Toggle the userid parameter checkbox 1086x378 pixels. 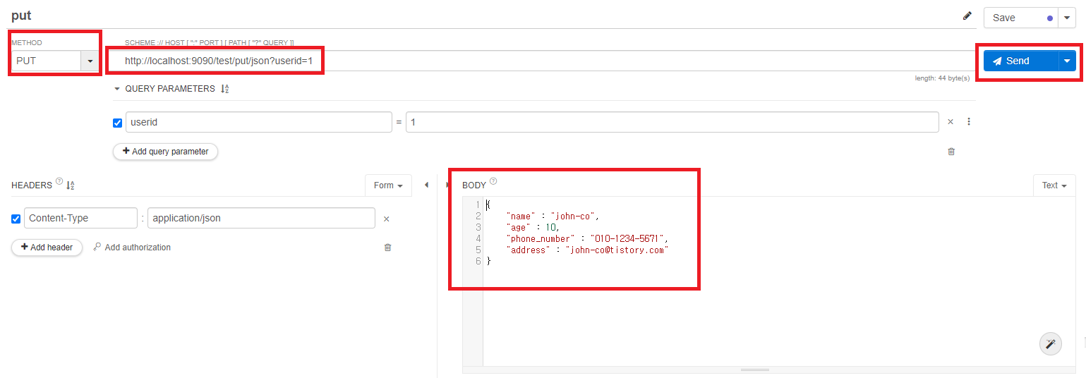118,123
